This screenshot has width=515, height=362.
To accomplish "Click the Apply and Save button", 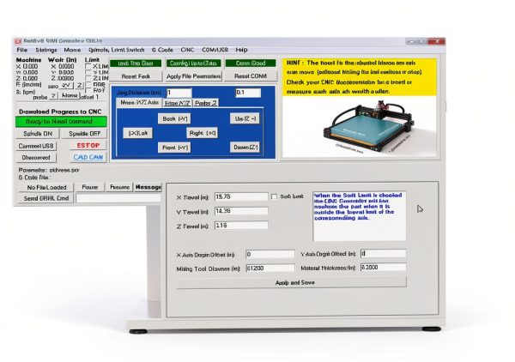I will (x=292, y=282).
